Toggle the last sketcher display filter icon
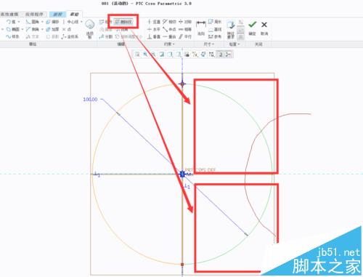Viewport: 363px width, 277px height. click(229, 55)
